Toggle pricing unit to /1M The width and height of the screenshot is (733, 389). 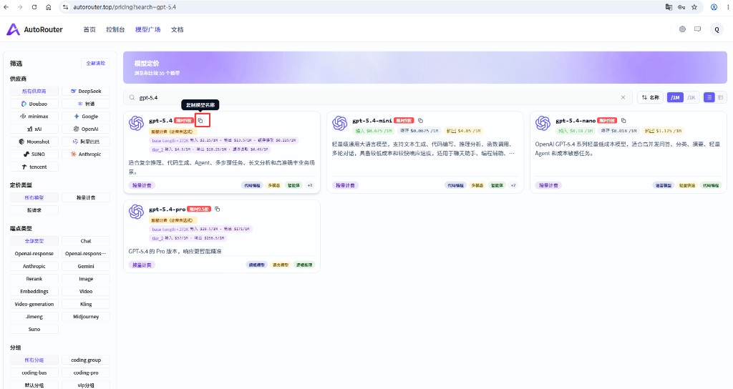(x=675, y=97)
